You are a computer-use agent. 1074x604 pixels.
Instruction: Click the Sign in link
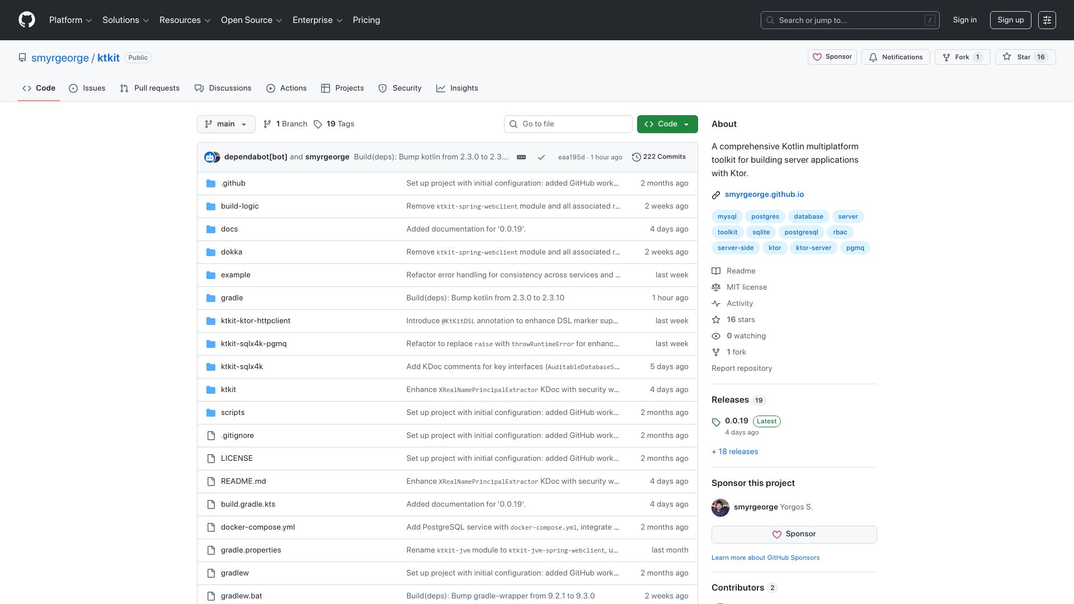965,20
